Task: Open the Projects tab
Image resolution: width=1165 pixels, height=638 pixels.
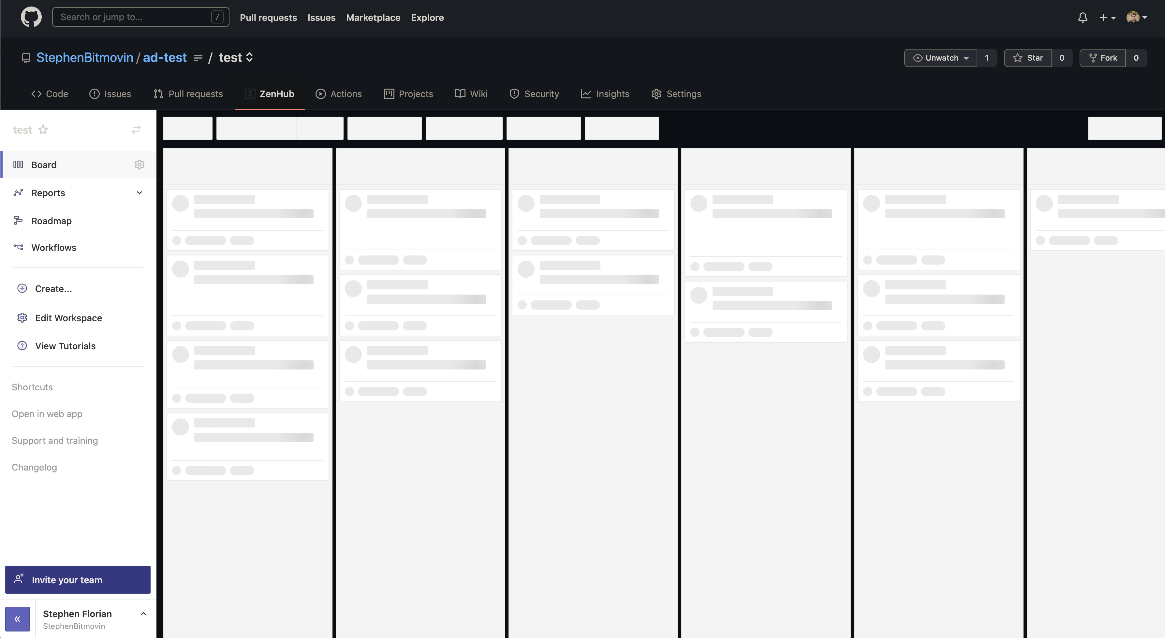Action: (x=408, y=94)
